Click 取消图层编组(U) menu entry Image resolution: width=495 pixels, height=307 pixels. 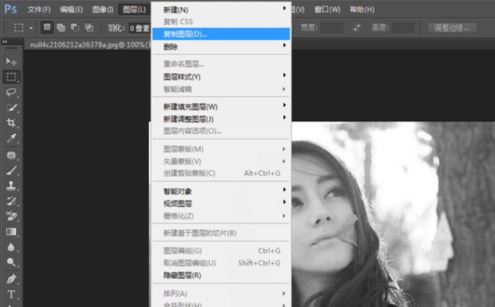pos(221,263)
